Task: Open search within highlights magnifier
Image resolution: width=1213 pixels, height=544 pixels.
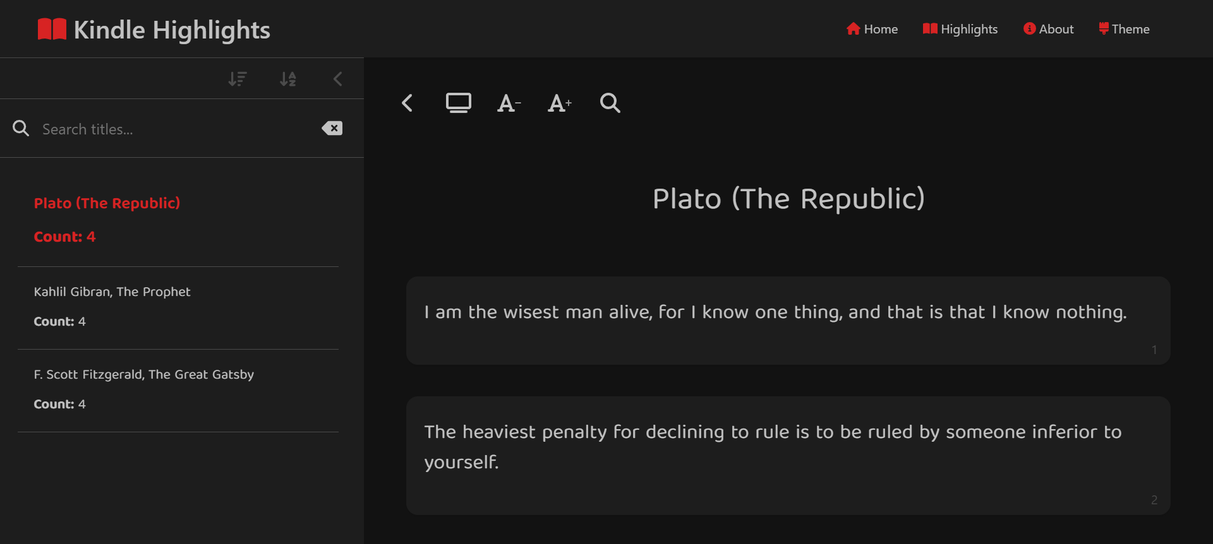Action: click(610, 103)
